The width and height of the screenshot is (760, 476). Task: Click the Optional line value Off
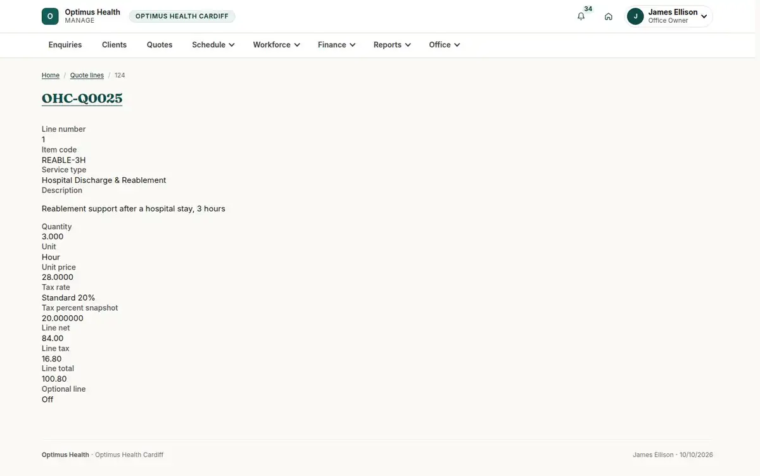47,399
